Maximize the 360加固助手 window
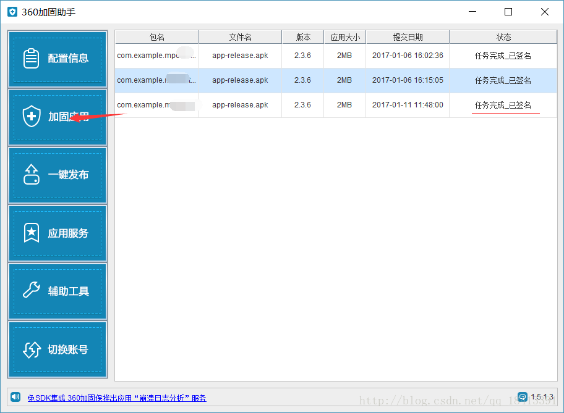The width and height of the screenshot is (564, 413). (x=508, y=12)
